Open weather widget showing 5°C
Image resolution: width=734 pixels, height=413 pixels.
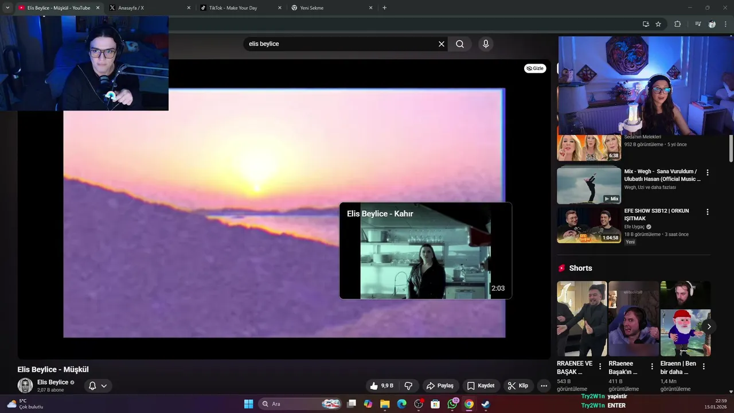25,404
